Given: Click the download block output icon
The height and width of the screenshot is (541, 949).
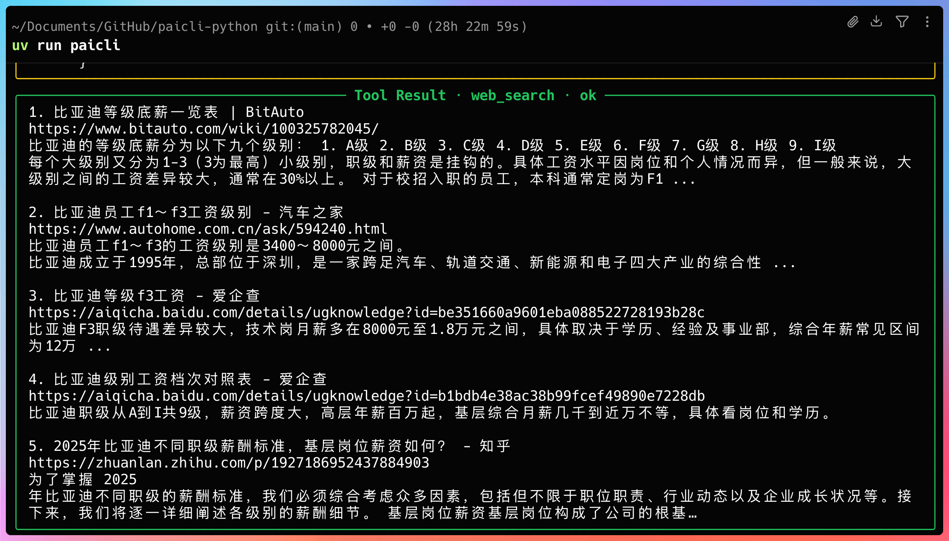Looking at the screenshot, I should pyautogui.click(x=876, y=21).
